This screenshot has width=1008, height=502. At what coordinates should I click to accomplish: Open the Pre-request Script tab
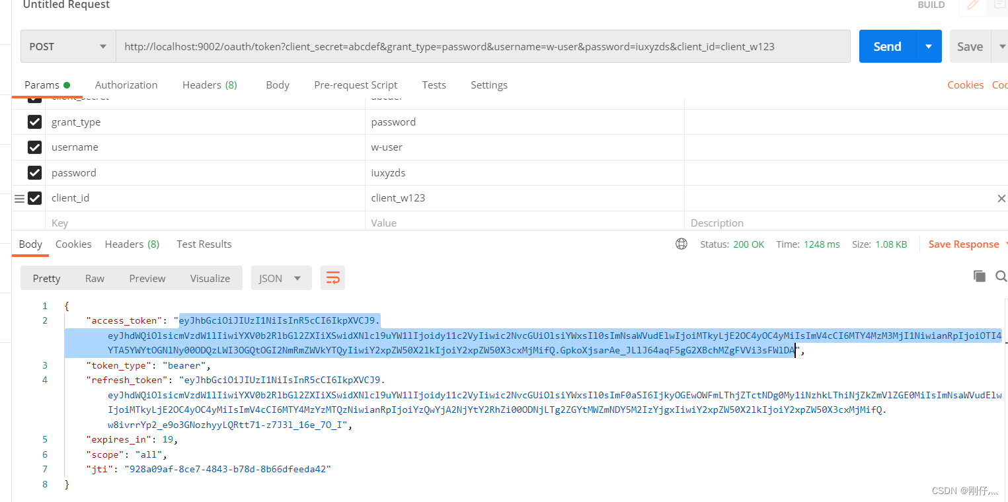click(x=356, y=85)
